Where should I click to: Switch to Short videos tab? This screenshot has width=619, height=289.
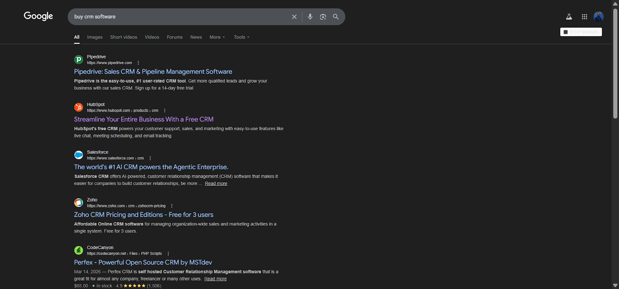pyautogui.click(x=123, y=37)
